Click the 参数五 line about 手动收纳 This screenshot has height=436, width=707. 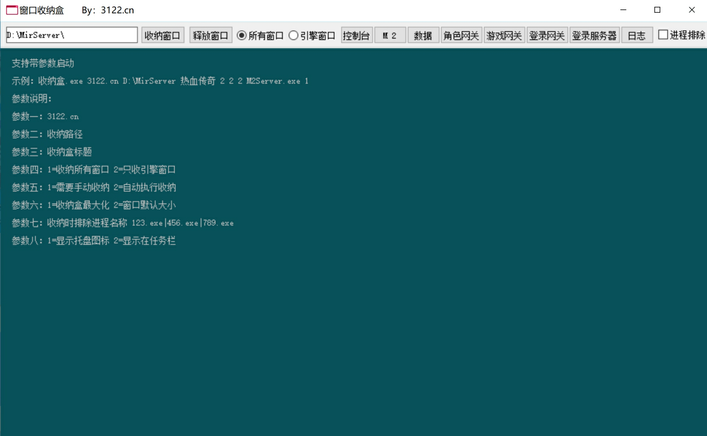pos(94,187)
